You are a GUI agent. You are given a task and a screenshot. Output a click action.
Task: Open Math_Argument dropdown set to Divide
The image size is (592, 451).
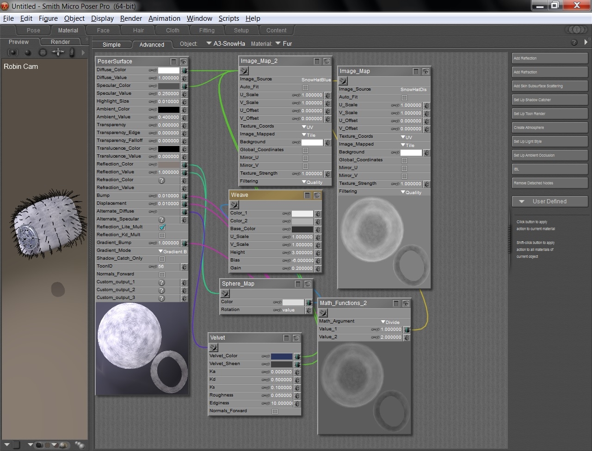[389, 322]
